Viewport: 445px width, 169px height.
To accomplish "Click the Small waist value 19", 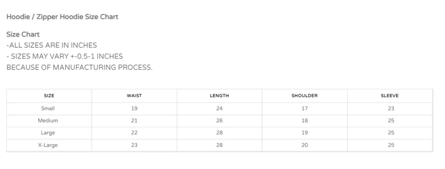I will click(134, 108).
